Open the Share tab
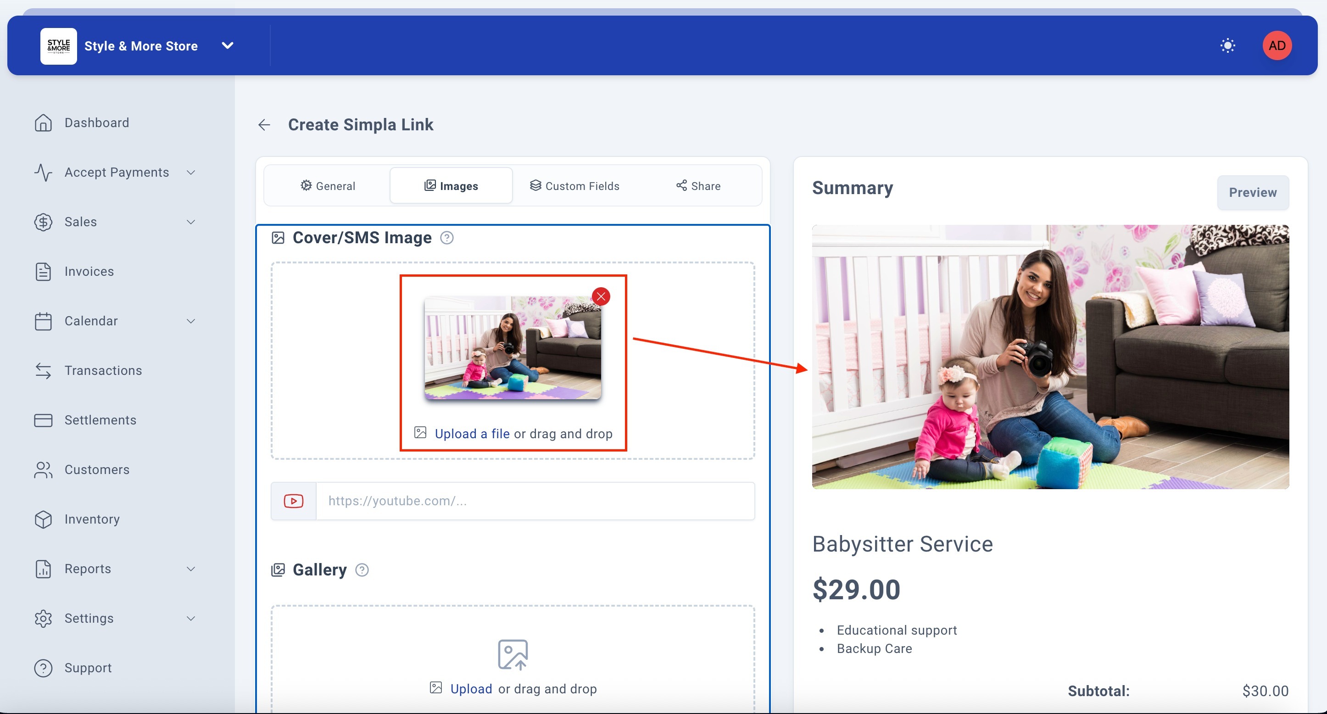This screenshot has height=714, width=1327. click(698, 186)
